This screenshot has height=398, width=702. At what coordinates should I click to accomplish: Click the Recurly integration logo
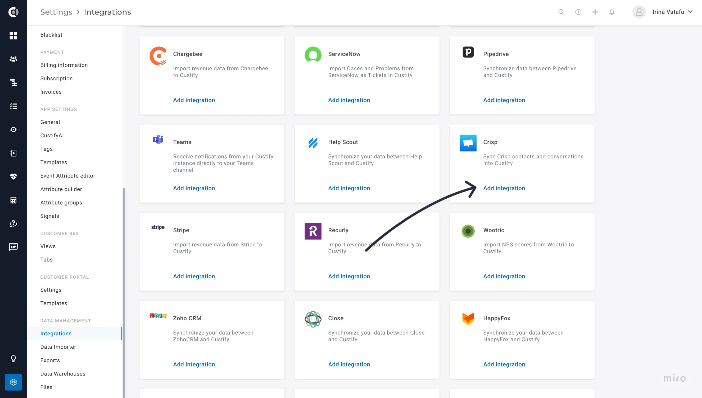tap(313, 231)
